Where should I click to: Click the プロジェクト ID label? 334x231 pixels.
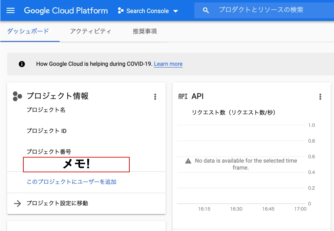tap(46, 131)
